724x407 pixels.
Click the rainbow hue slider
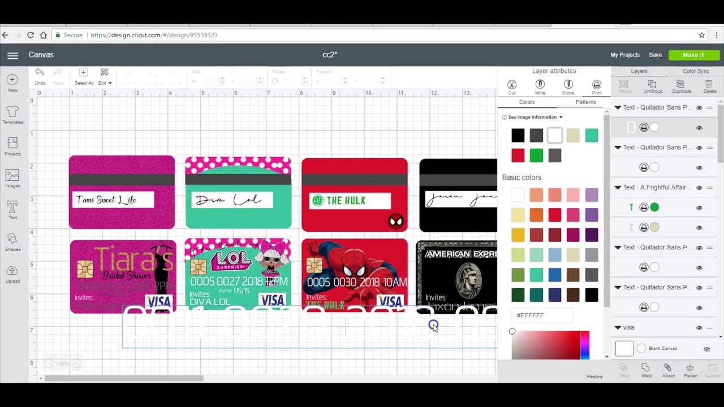point(585,345)
